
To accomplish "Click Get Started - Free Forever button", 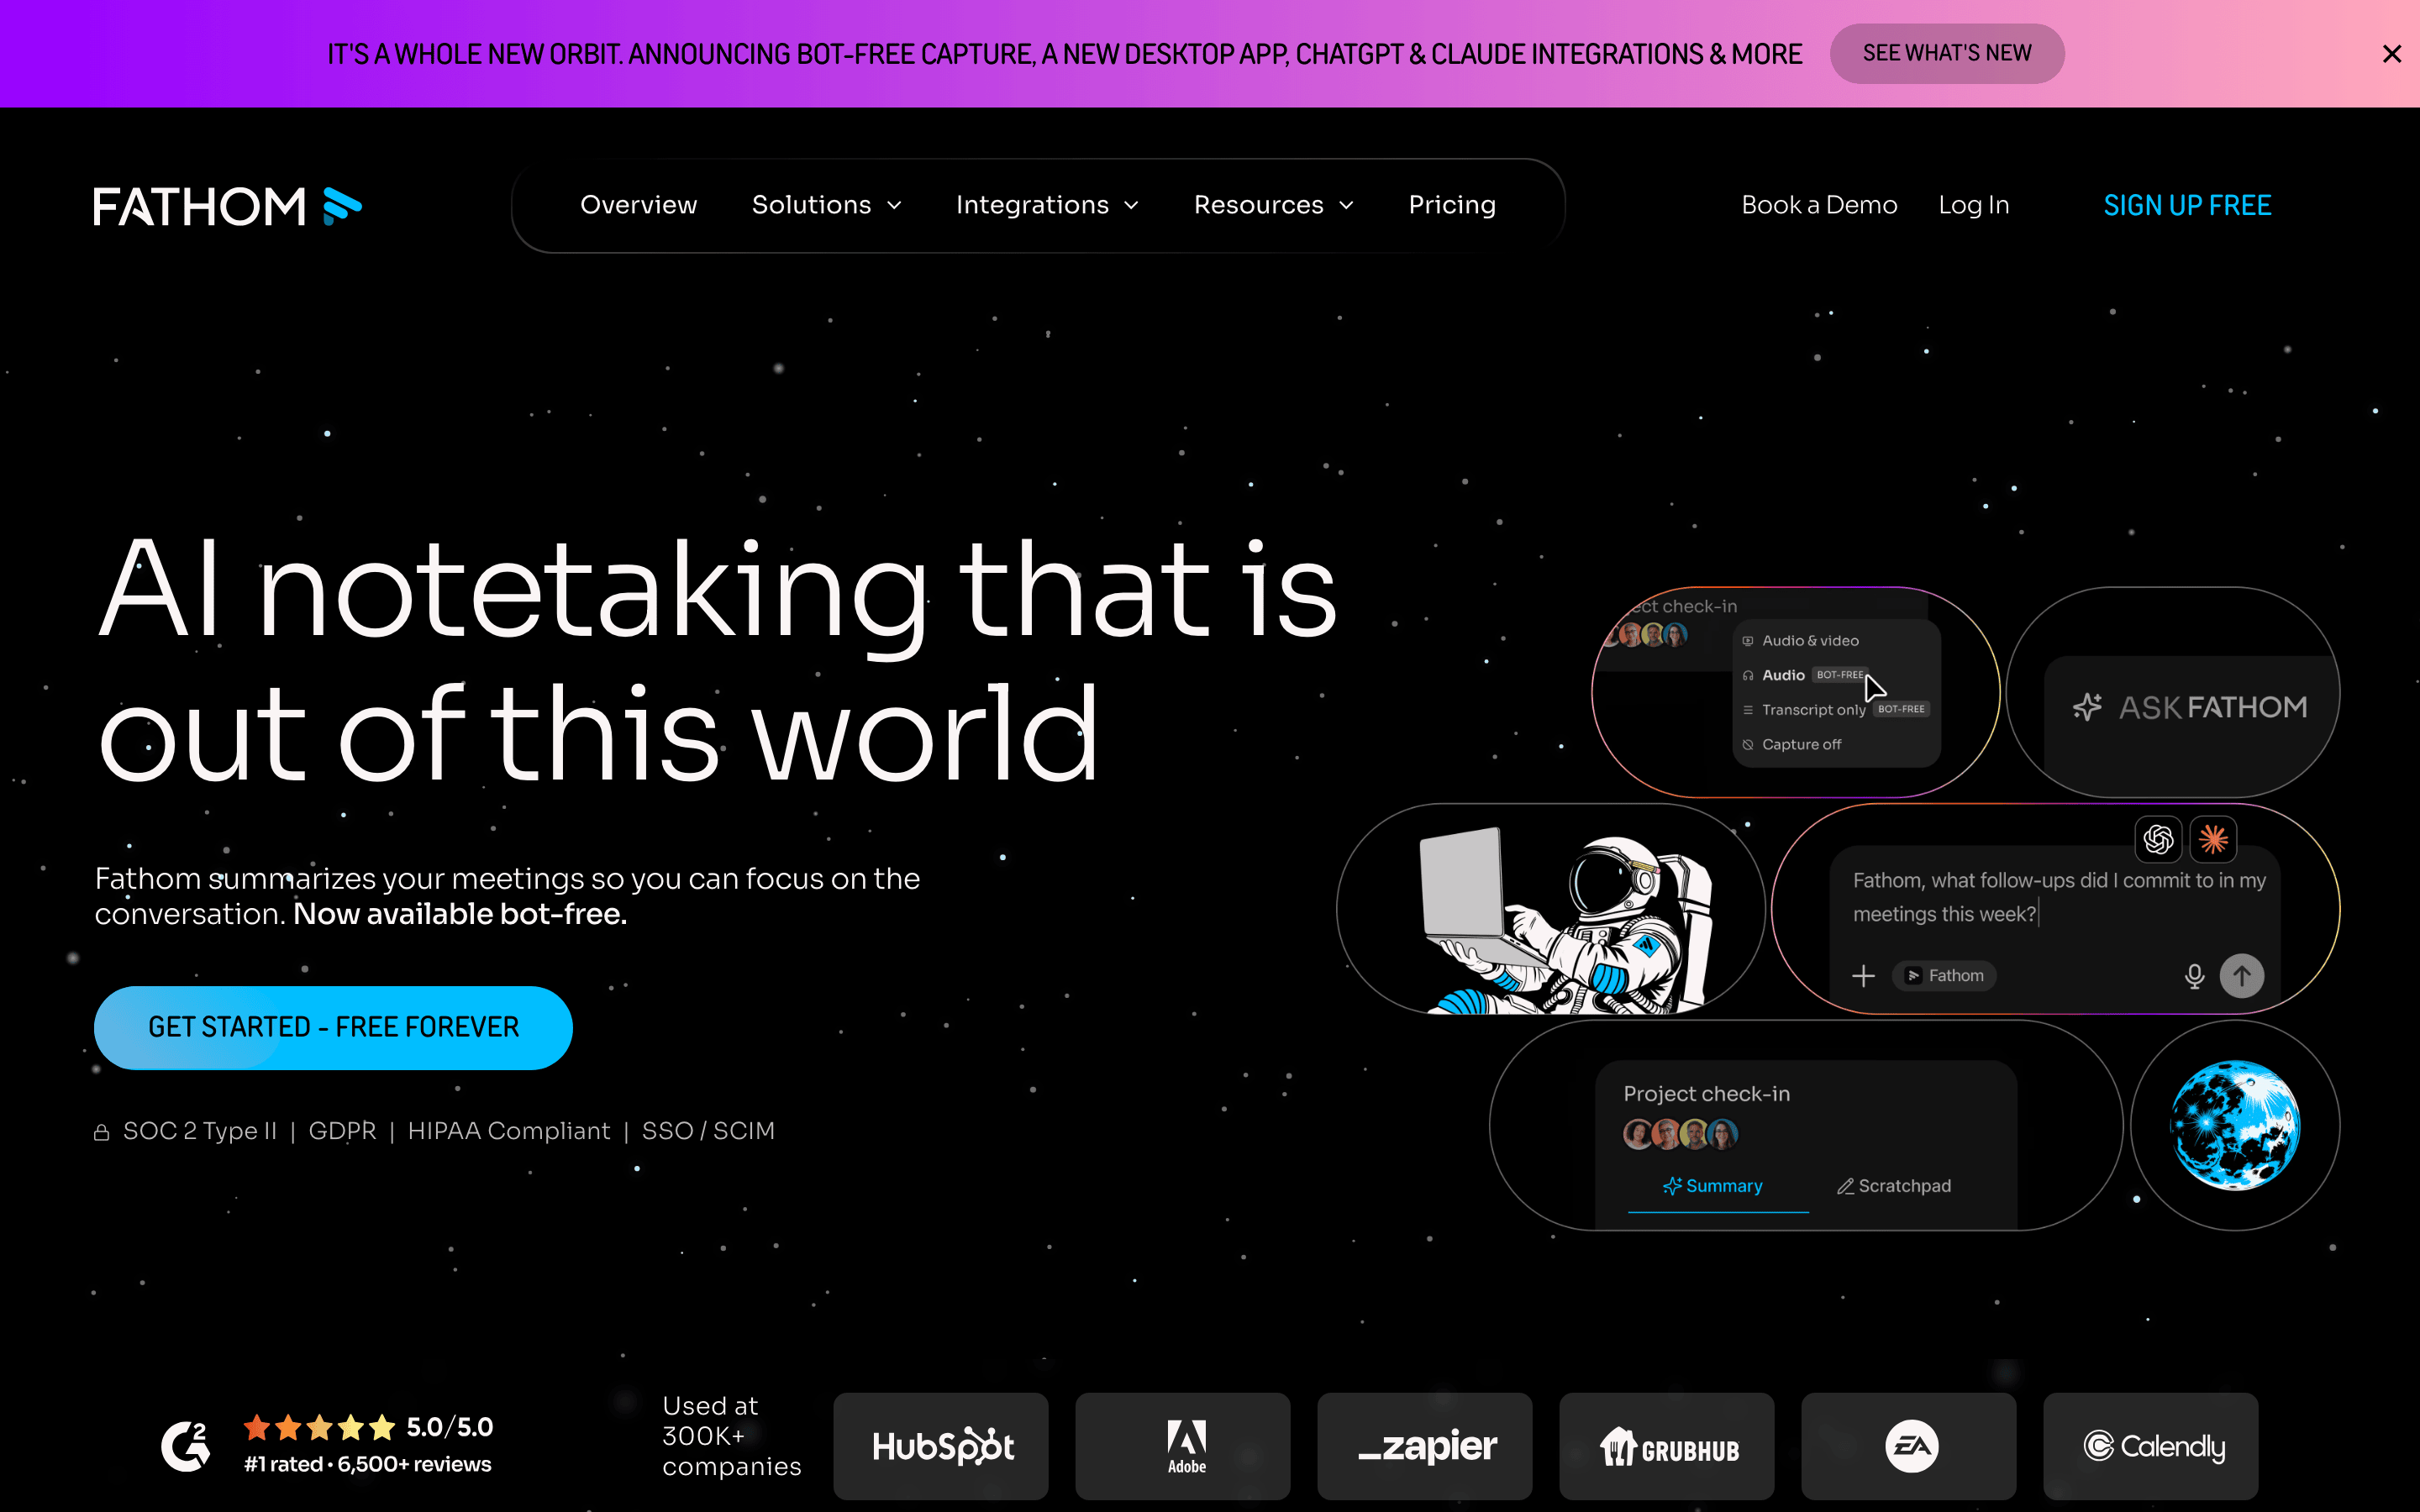I will (x=333, y=1027).
